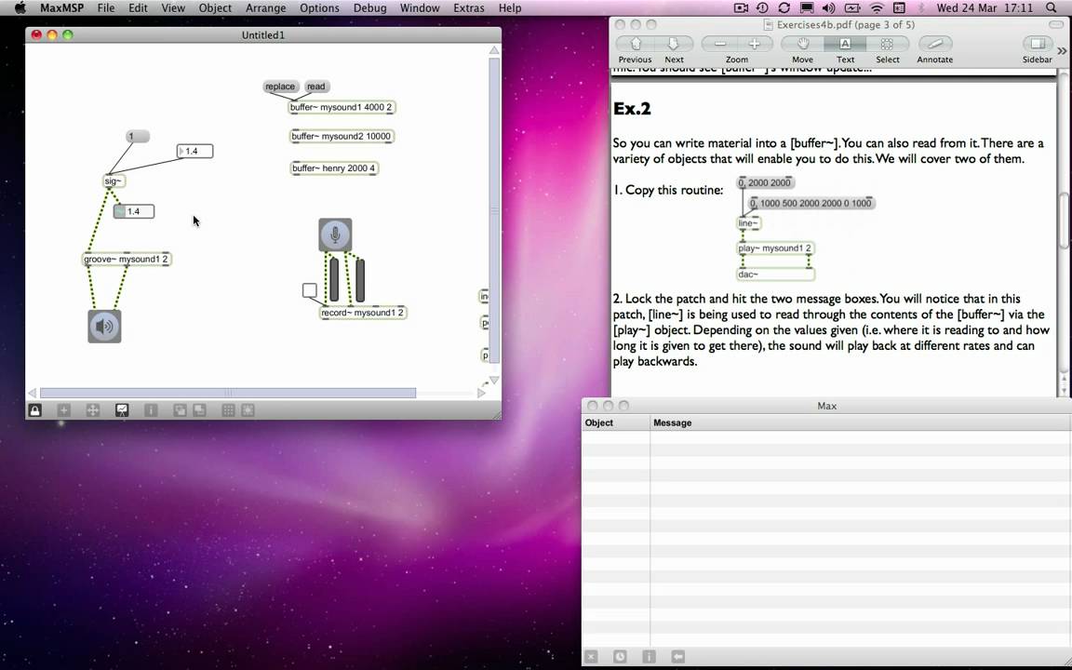Click the new object plus icon in patcher toolbar

pos(63,410)
